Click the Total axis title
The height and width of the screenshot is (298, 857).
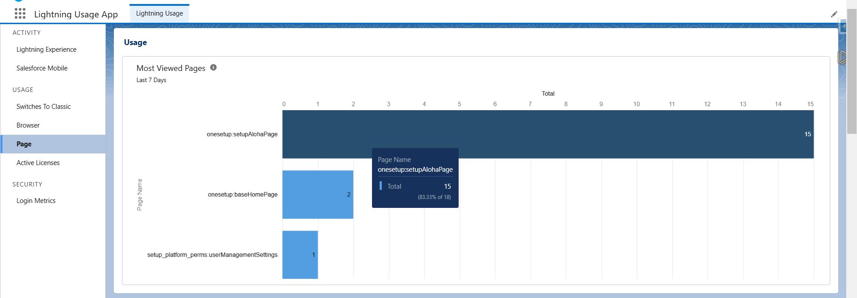pyautogui.click(x=548, y=94)
